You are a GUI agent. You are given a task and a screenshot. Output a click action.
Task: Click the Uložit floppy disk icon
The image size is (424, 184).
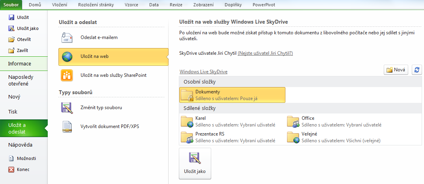[11, 17]
